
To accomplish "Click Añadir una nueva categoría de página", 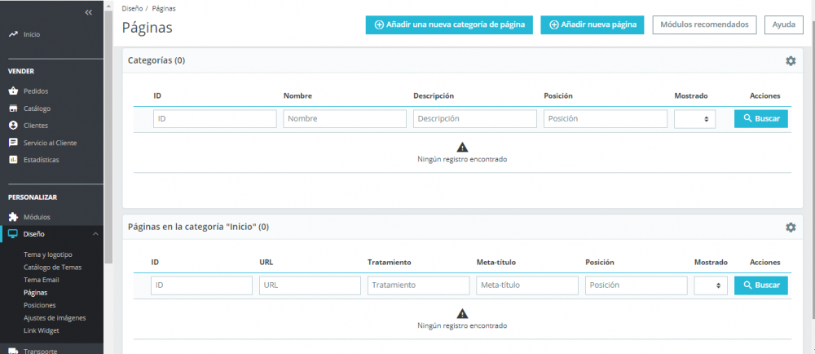I will pos(449,25).
